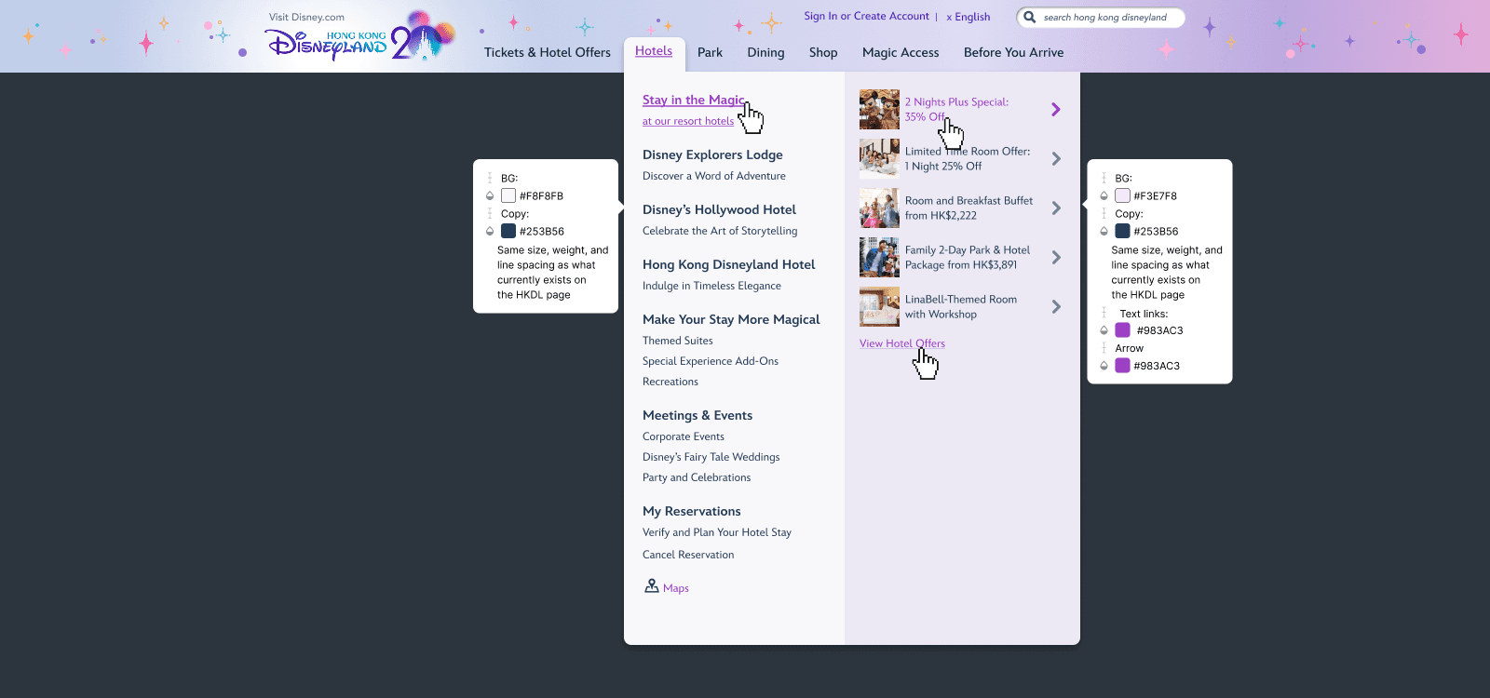1490x698 pixels.
Task: Open Themed Suites
Action: coord(678,341)
